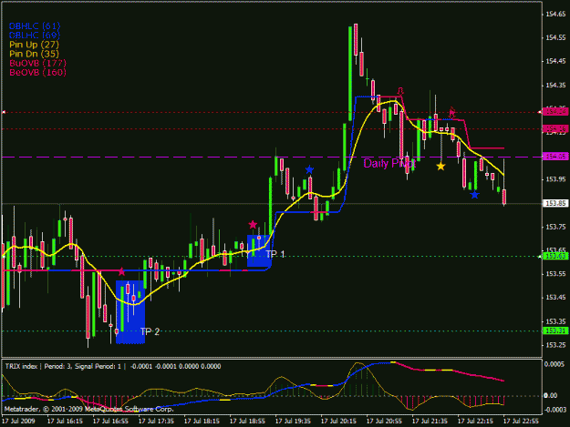This screenshot has width=570, height=427.
Task: Click the last red candle at 153.85
Action: tap(504, 197)
